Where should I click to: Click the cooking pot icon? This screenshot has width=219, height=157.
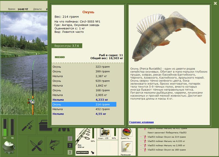click(8, 147)
